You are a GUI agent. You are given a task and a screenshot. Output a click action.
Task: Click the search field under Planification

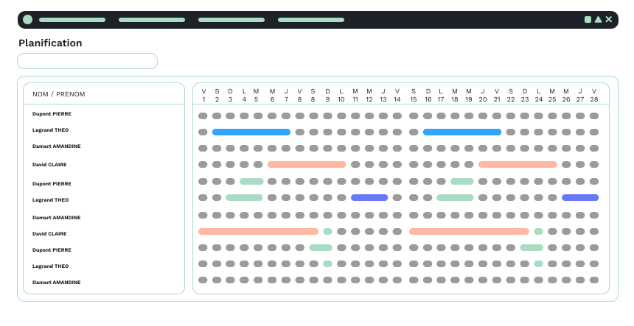[x=87, y=61]
